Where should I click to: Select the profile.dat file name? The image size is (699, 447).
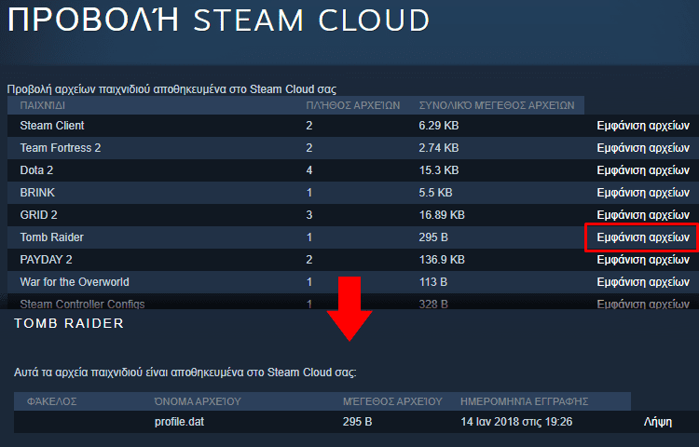179,422
